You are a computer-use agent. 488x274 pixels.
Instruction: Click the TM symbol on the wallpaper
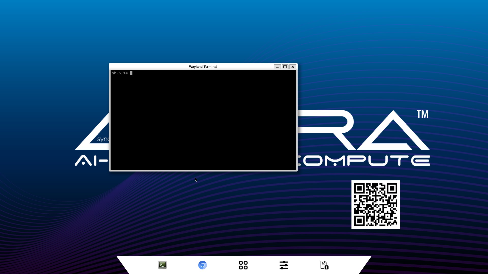tap(423, 114)
